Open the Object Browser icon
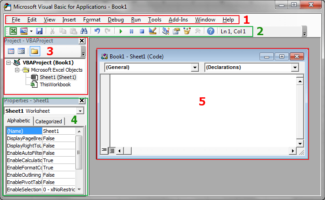 click(187, 31)
